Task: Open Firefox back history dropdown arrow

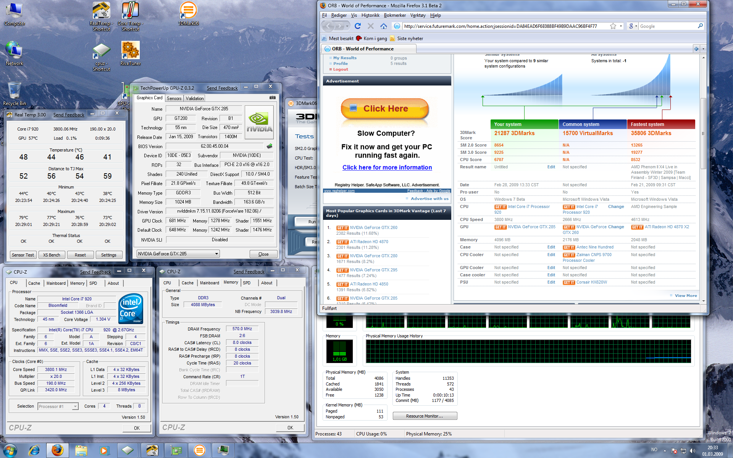Action: 347,26
